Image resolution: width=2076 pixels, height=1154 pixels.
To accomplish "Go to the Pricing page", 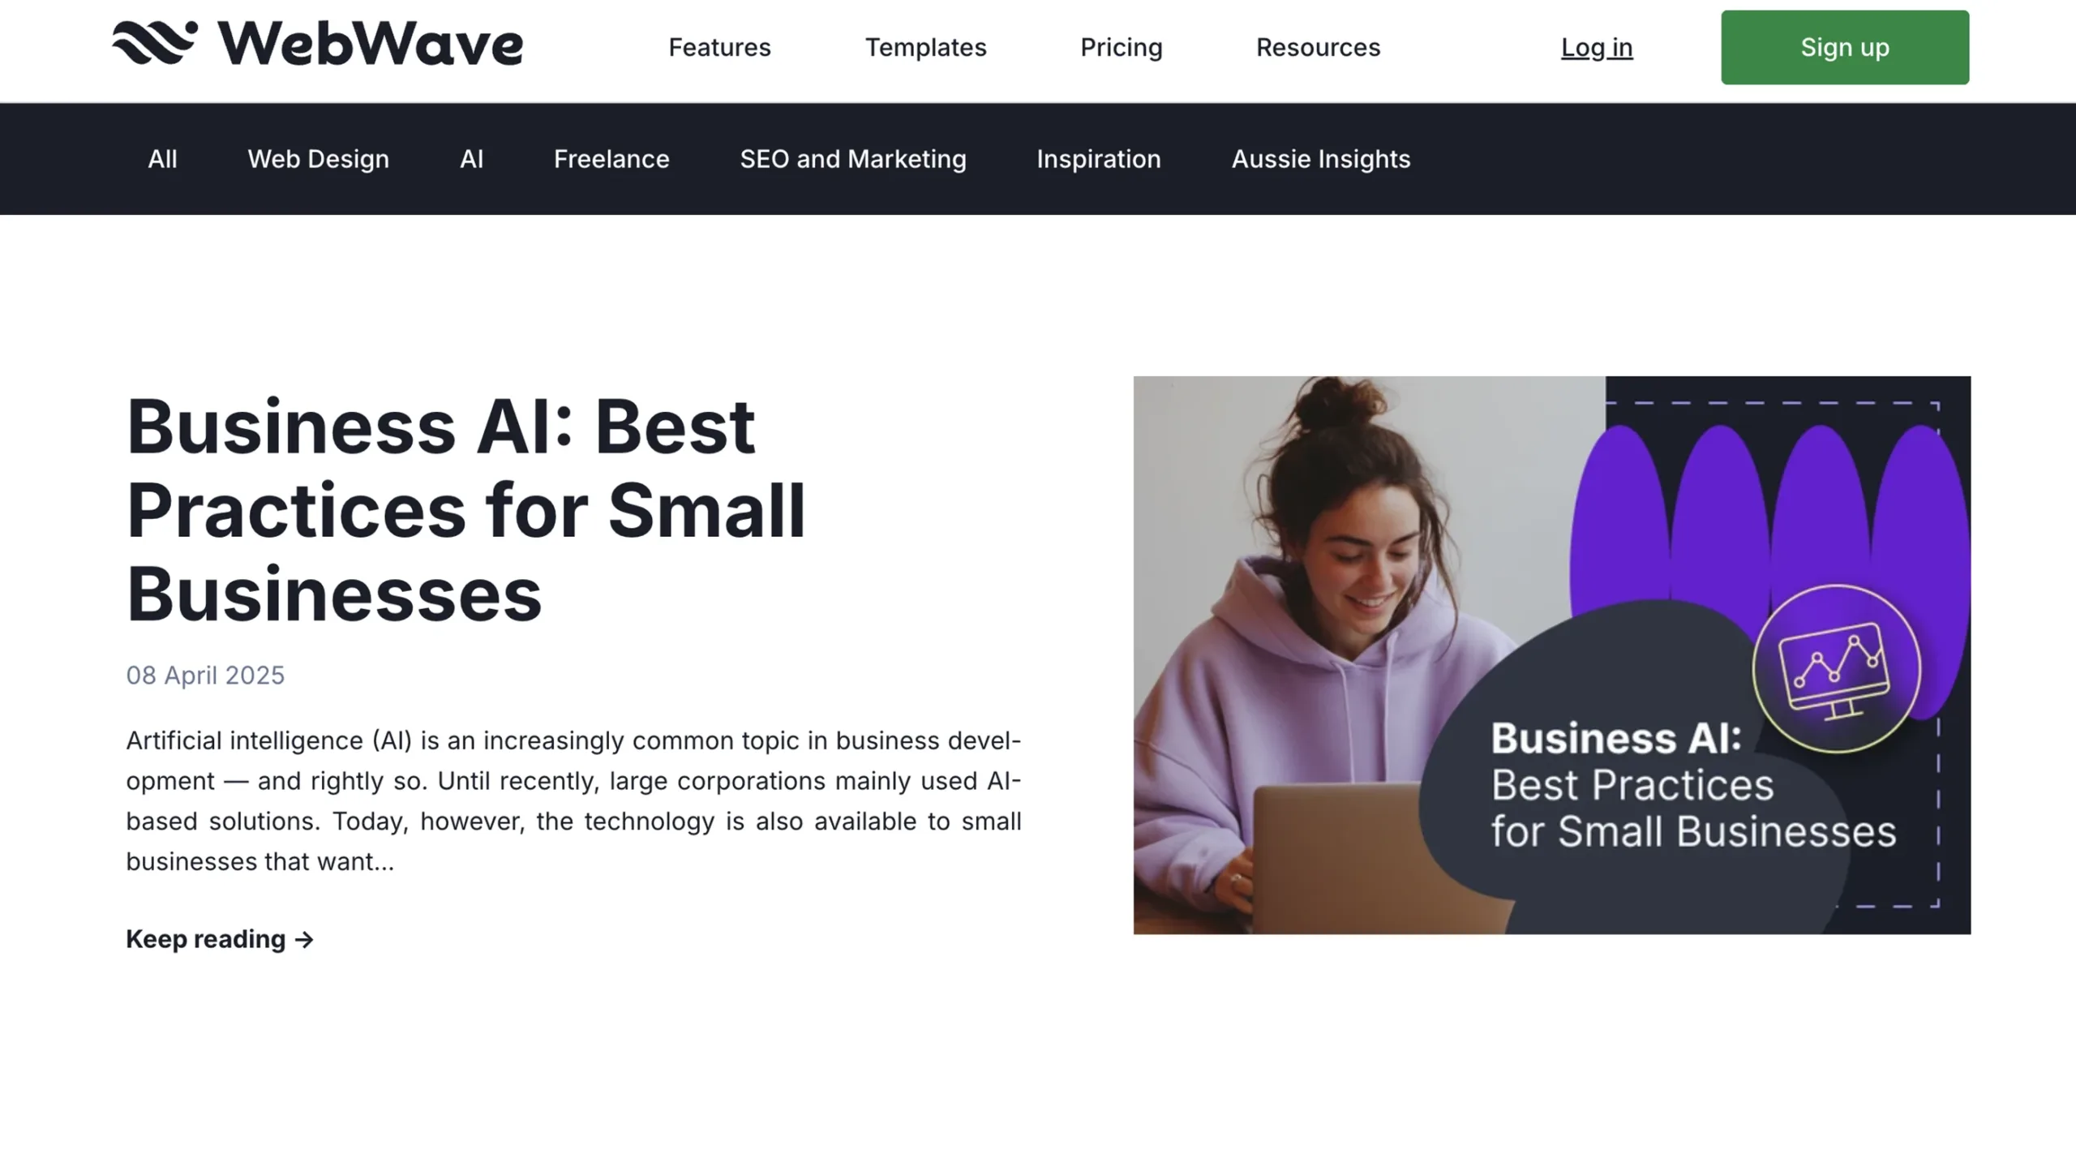I will click(x=1121, y=47).
